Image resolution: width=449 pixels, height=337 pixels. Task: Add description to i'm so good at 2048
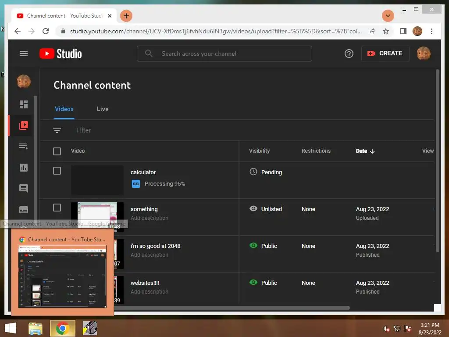(150, 255)
